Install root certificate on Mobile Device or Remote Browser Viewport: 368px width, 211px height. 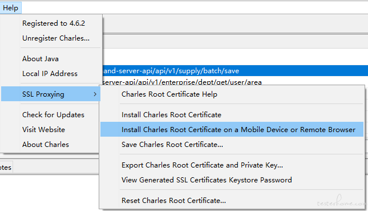point(232,129)
